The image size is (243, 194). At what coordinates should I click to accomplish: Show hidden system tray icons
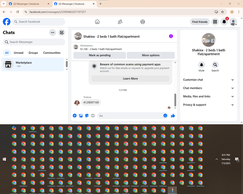pos(217,159)
